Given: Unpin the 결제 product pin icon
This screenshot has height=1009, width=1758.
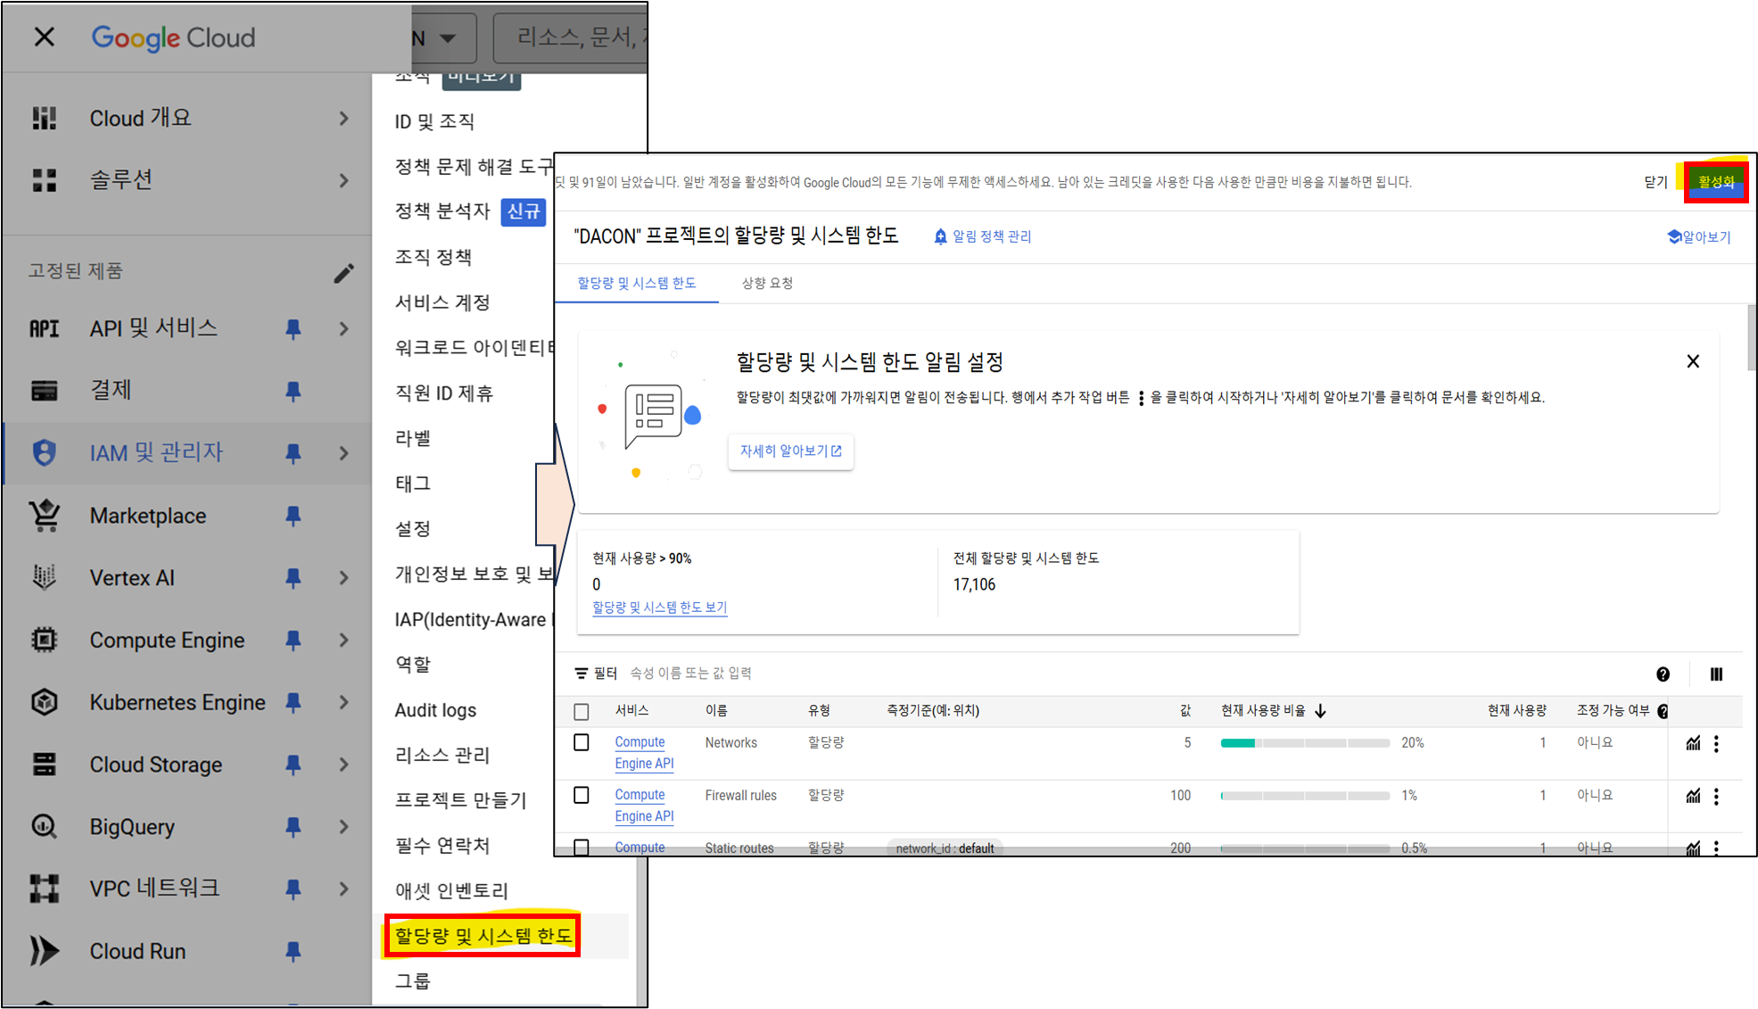Looking at the screenshot, I should pyautogui.click(x=293, y=391).
